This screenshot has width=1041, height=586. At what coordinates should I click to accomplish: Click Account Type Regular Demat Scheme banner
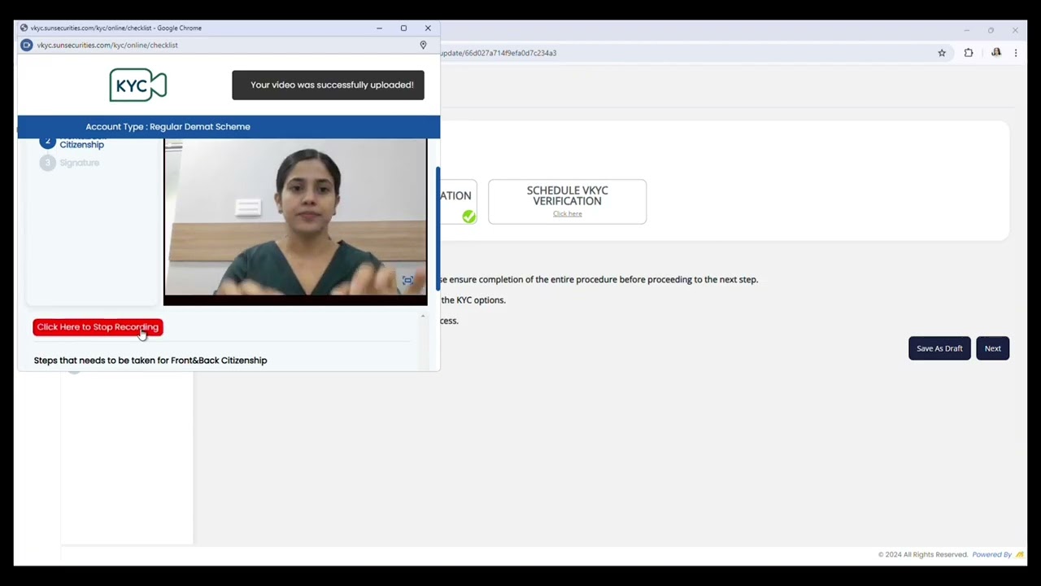click(x=229, y=127)
